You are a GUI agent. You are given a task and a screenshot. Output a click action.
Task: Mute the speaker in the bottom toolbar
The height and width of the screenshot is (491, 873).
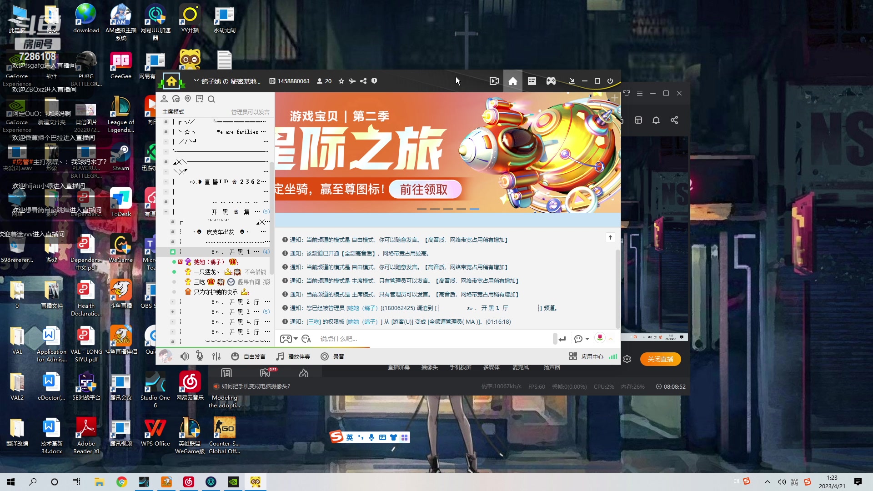pyautogui.click(x=185, y=356)
